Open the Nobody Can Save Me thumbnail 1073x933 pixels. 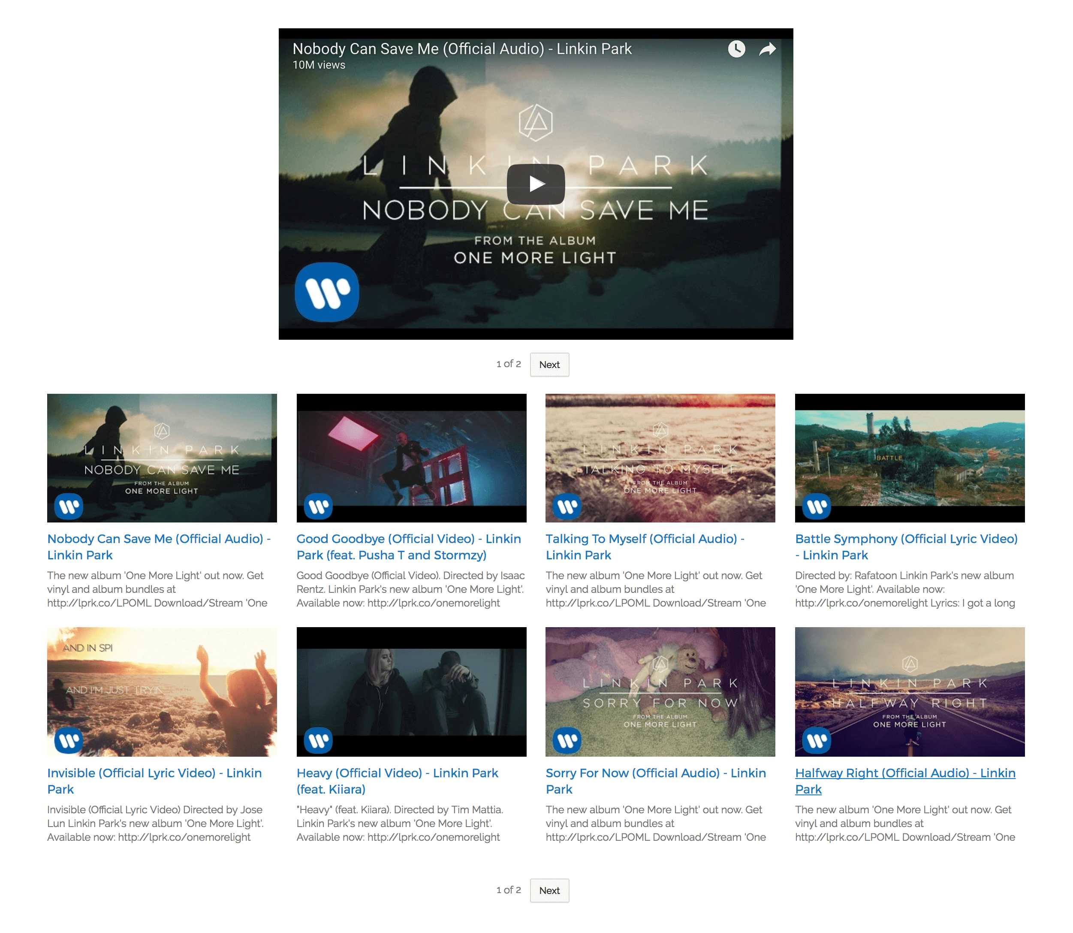[x=162, y=458]
